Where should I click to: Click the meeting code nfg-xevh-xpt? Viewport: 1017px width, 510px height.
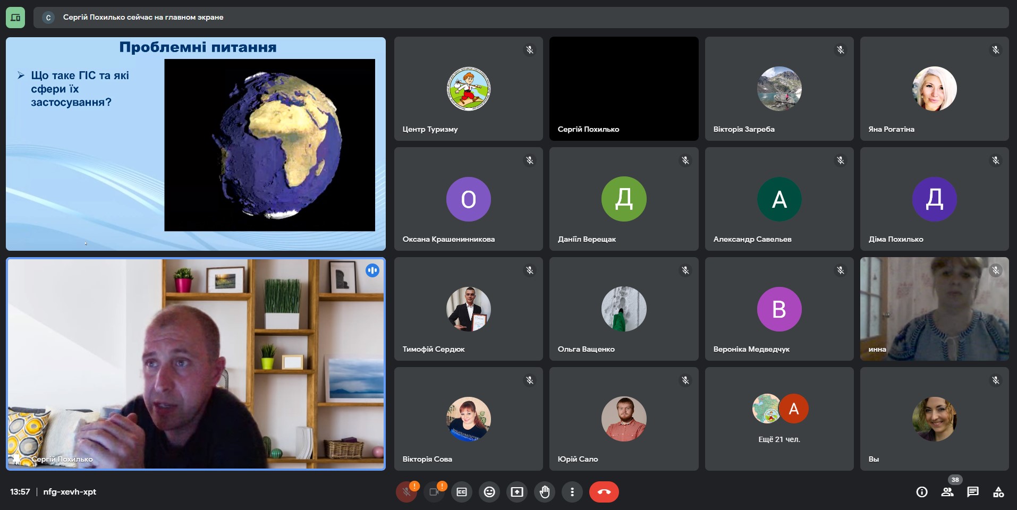(70, 492)
